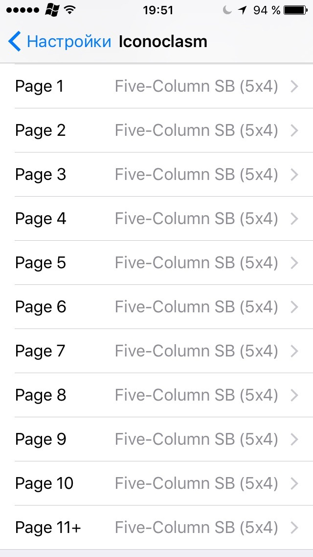The image size is (313, 557).
Task: Tap the Do Not Disturb moon icon
Action: click(227, 10)
